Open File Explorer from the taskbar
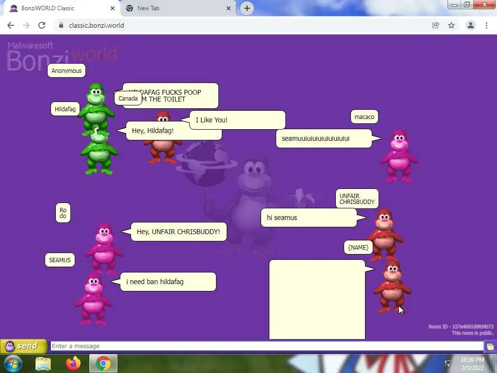This screenshot has width=497, height=373. (x=43, y=364)
